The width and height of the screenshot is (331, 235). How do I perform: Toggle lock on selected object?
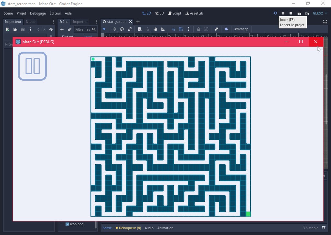click(199, 29)
